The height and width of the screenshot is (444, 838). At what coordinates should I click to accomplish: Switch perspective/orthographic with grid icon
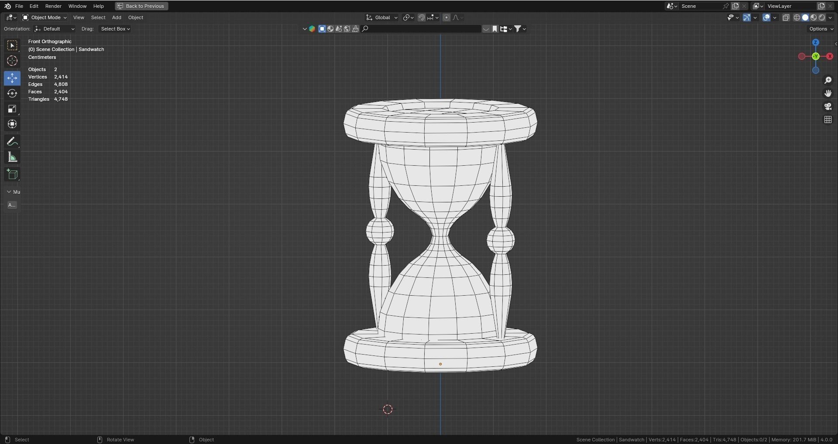pos(828,120)
